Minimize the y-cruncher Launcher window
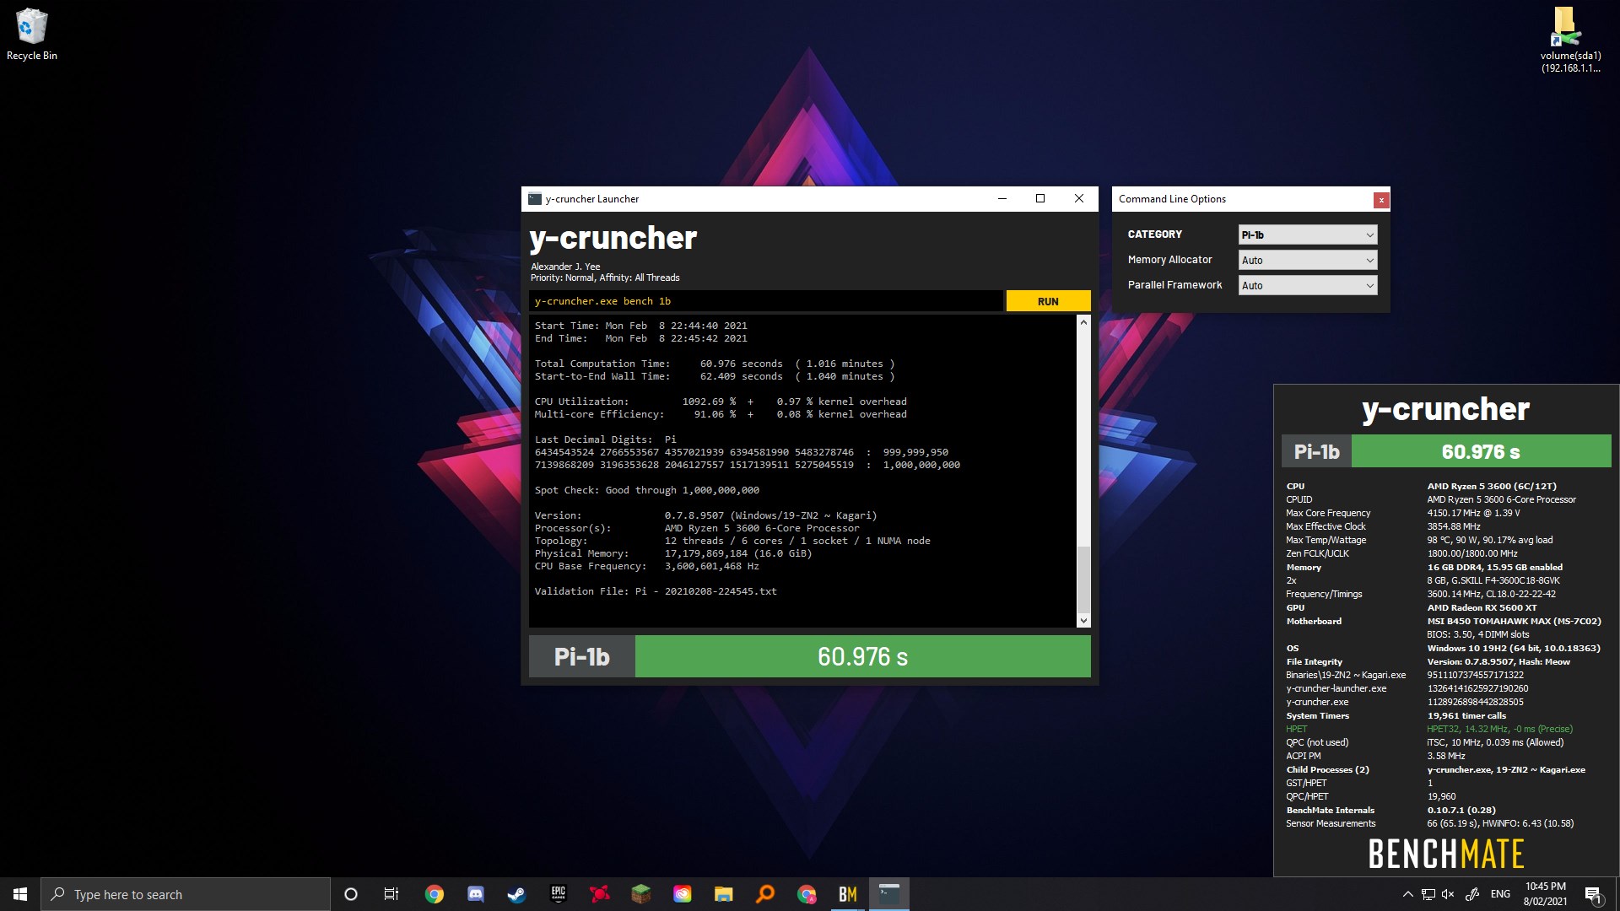This screenshot has width=1620, height=911. pos(1002,199)
